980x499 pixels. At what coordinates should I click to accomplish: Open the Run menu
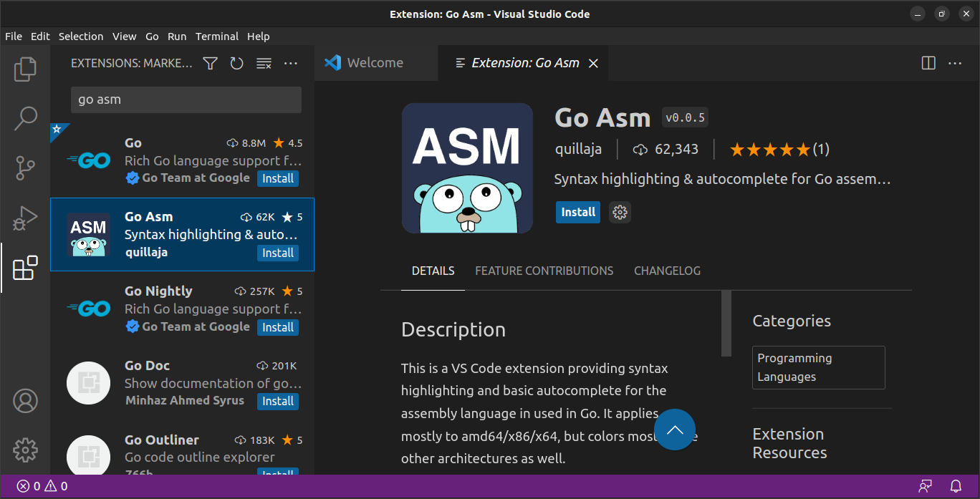177,37
